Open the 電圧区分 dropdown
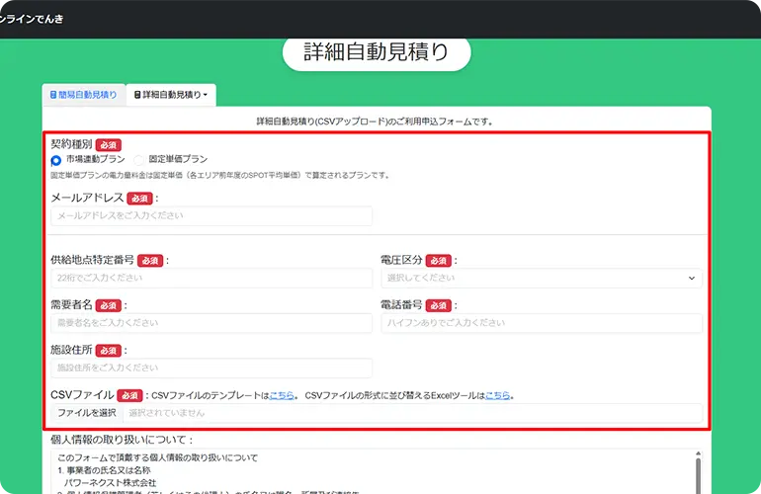 pyautogui.click(x=542, y=278)
